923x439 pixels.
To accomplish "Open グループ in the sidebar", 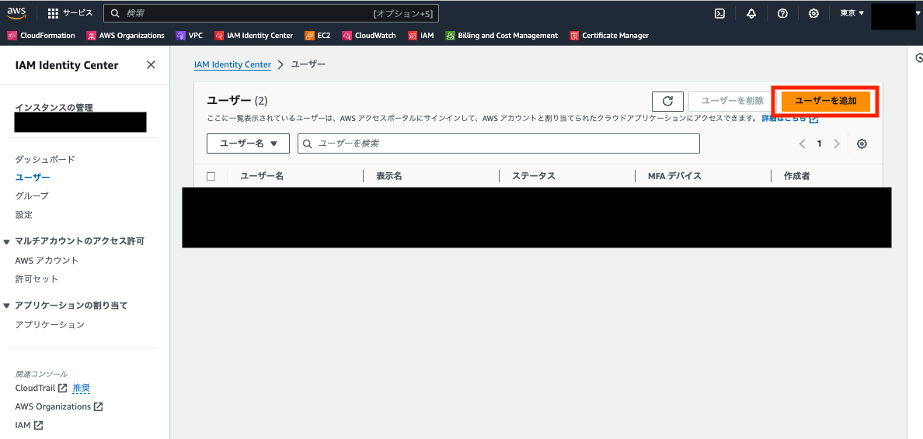I will coord(32,195).
